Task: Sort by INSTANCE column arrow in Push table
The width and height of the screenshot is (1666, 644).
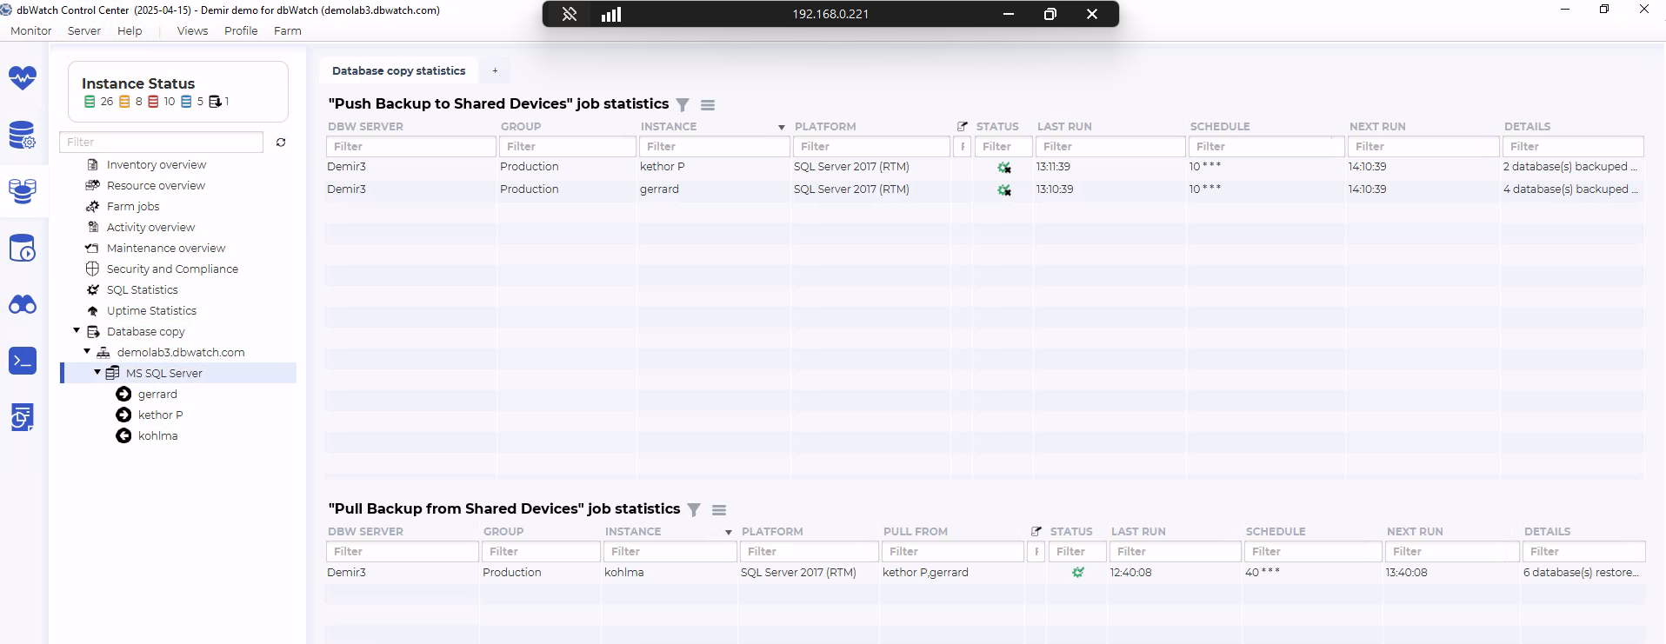Action: tap(781, 128)
